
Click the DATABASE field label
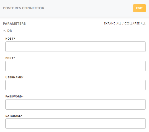[x=13, y=116]
